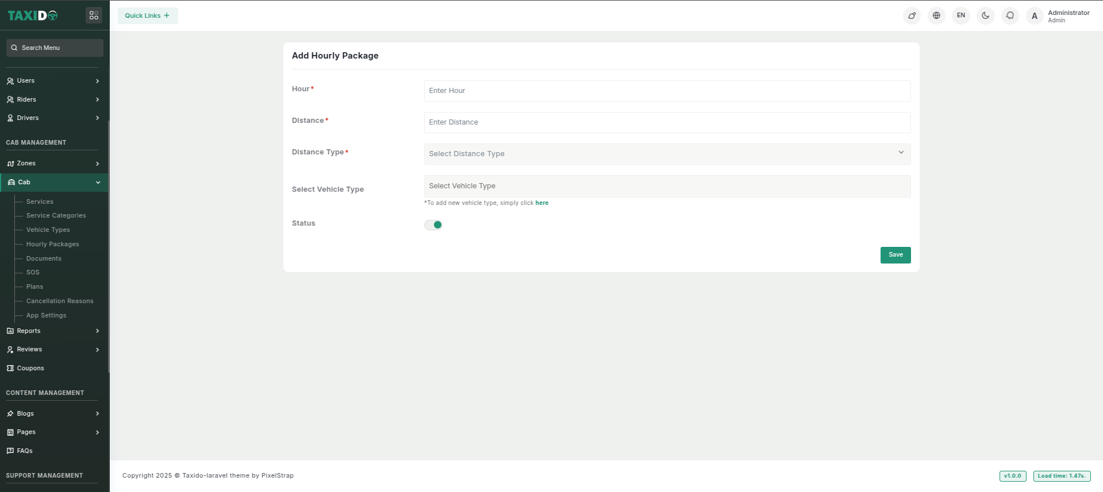Click the 'here' link to add vehicle type
Image resolution: width=1103 pixels, height=492 pixels.
pyautogui.click(x=541, y=203)
